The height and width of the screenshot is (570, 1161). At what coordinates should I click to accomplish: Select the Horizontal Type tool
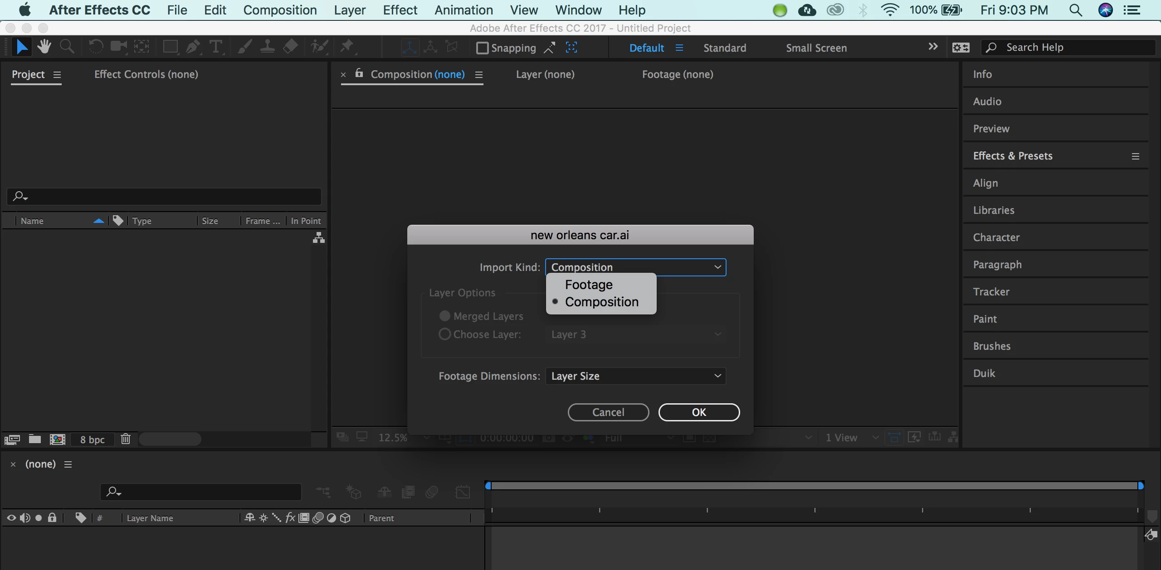216,47
